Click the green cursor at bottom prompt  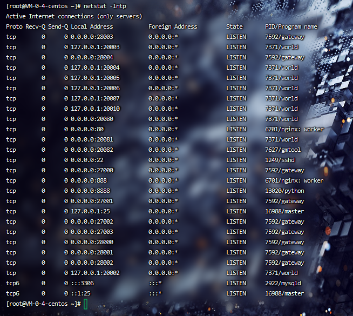click(85, 304)
